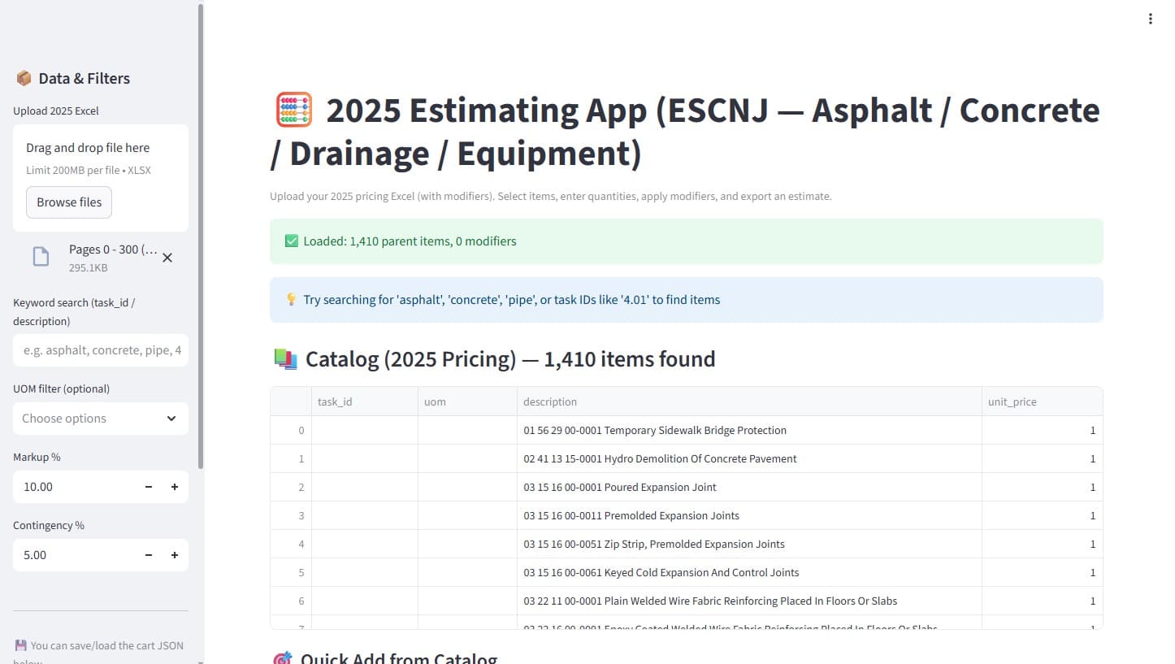This screenshot has height=664, width=1175.
Task: Click the unit_price column header
Action: pos(1012,401)
